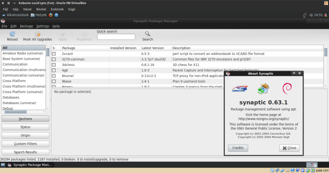Image resolution: width=329 pixels, height=173 pixels.
Task: Click the grayed Properties toolbar icon
Action: tap(84, 34)
